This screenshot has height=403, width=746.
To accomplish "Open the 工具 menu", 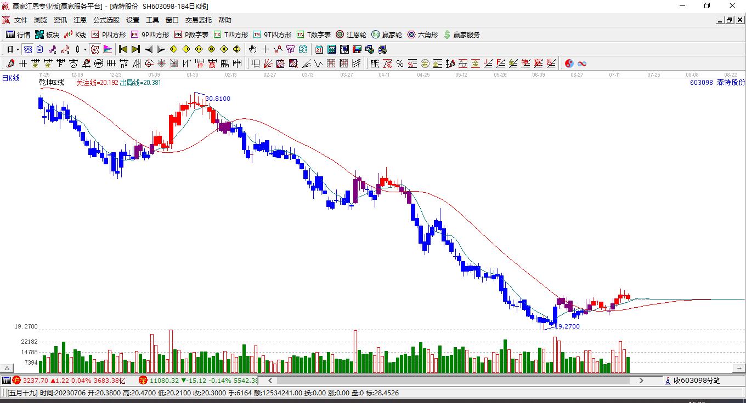I will [x=152, y=20].
